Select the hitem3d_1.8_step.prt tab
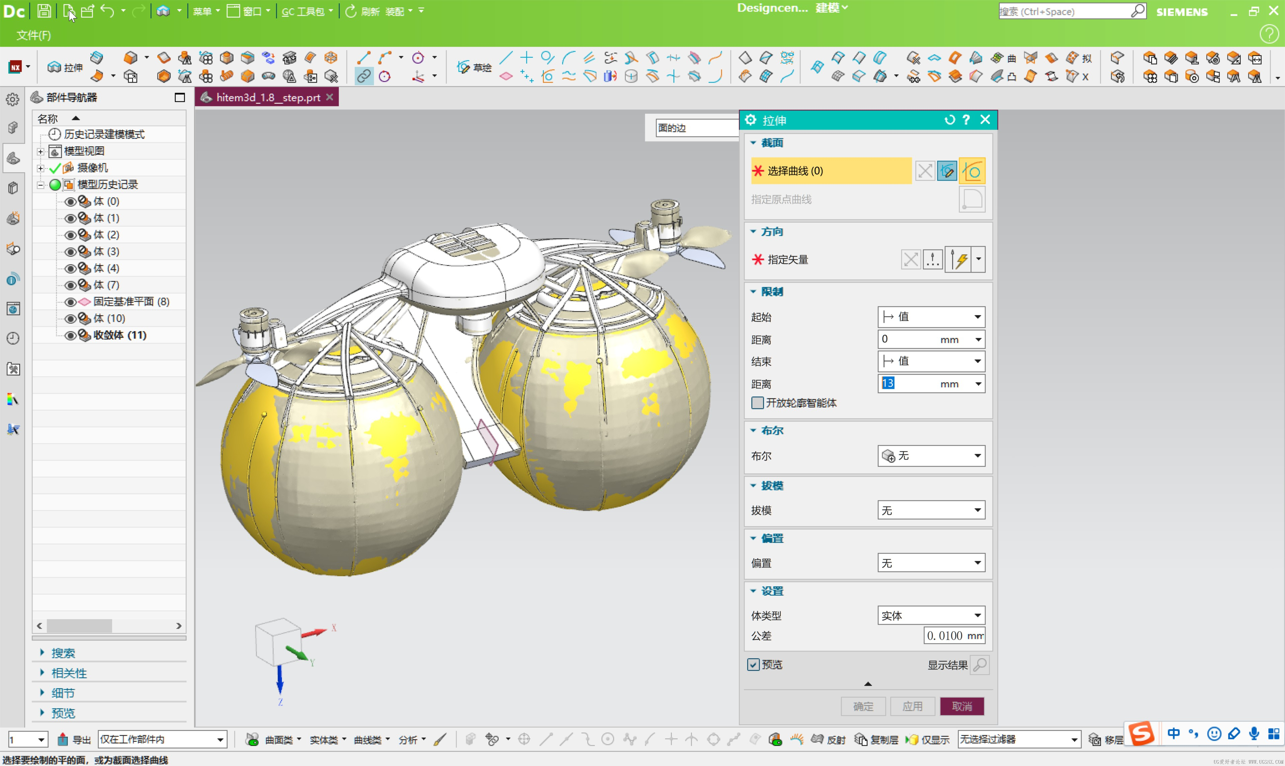Image resolution: width=1285 pixels, height=766 pixels. tap(267, 97)
